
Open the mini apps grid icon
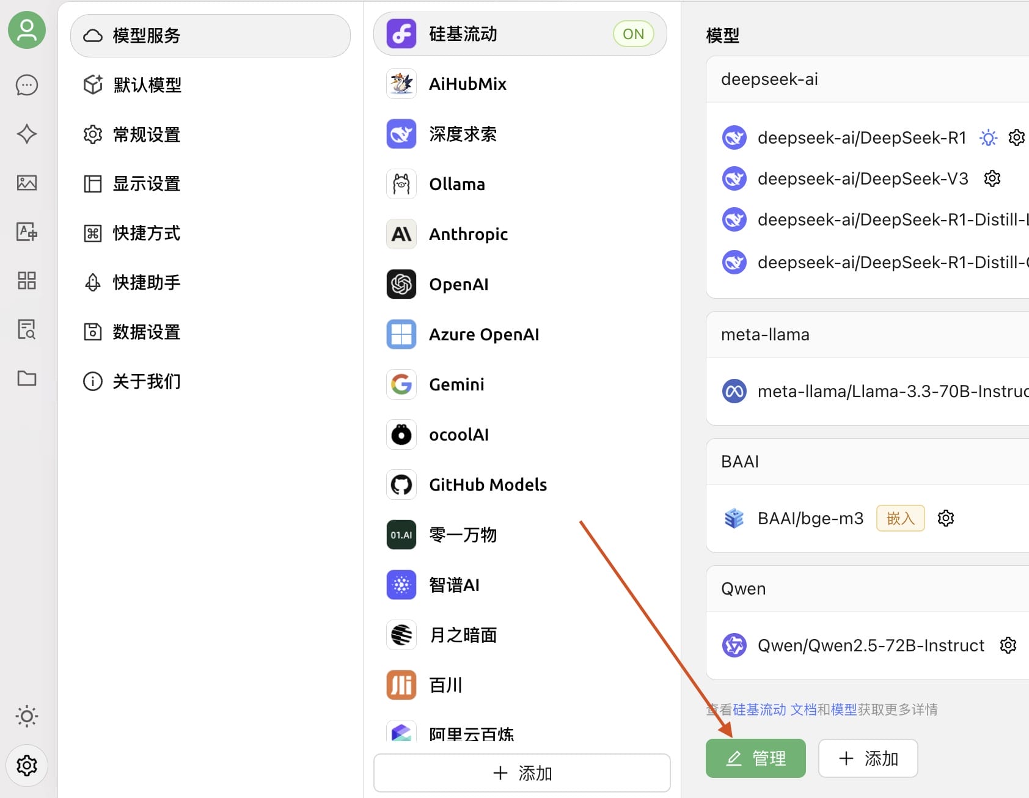(27, 280)
